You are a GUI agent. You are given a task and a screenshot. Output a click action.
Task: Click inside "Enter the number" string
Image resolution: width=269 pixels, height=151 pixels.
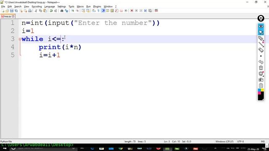(x=113, y=23)
